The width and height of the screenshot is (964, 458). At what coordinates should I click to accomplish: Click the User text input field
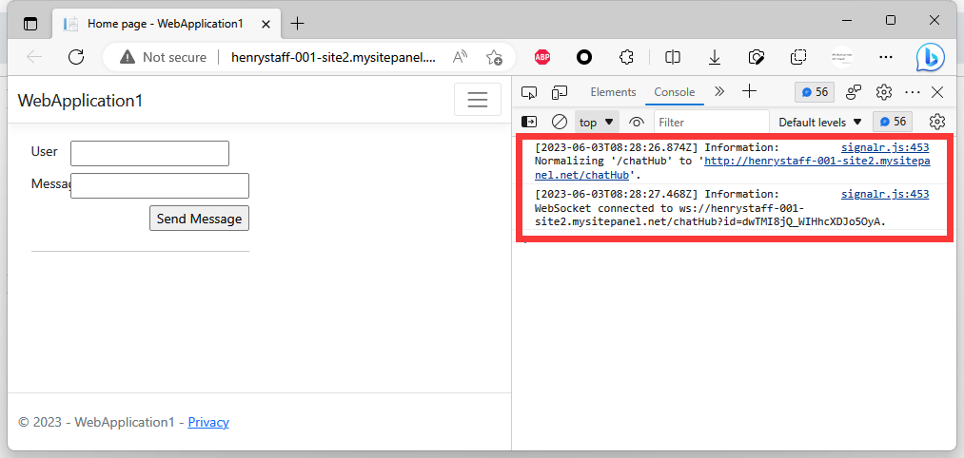click(149, 153)
